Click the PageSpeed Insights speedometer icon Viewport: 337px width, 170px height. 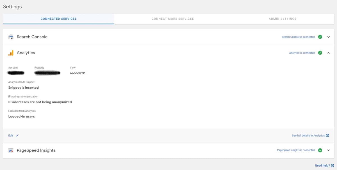point(11,150)
